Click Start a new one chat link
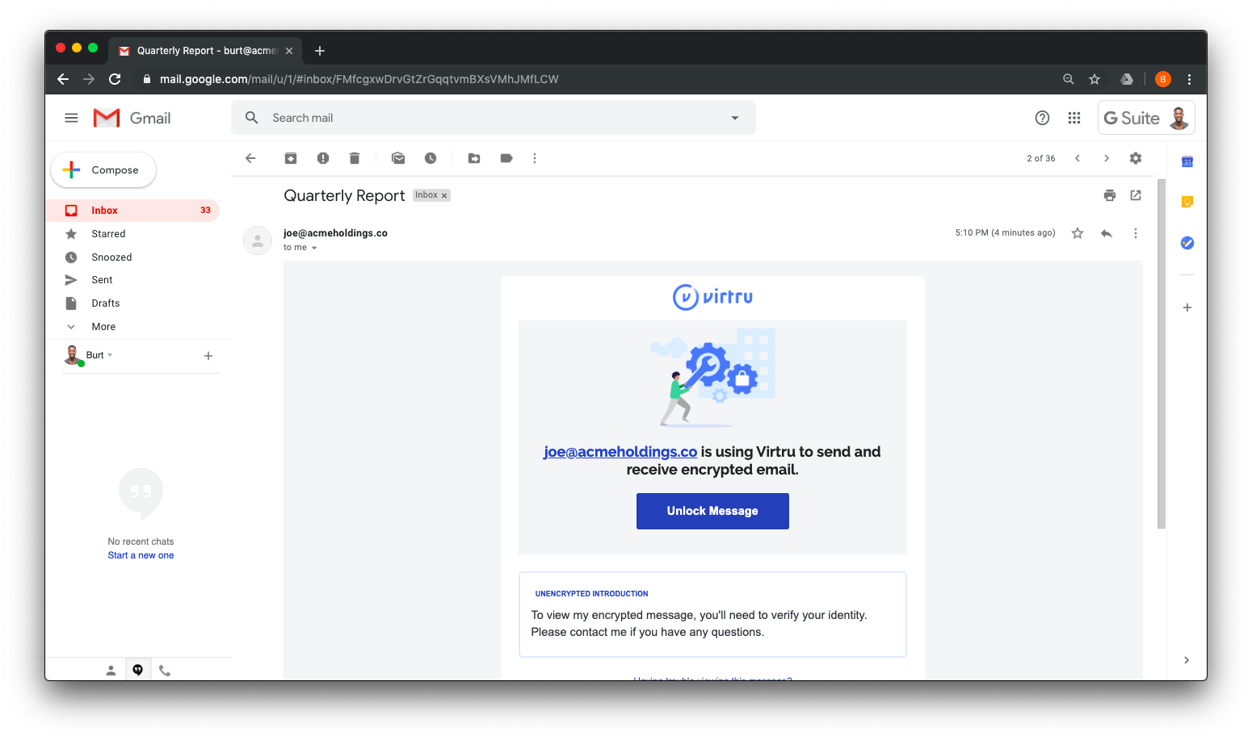Image resolution: width=1252 pixels, height=740 pixels. point(141,555)
